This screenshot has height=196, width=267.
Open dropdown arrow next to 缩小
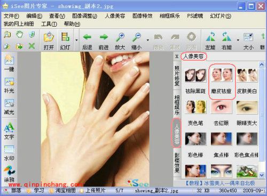pos(148,40)
